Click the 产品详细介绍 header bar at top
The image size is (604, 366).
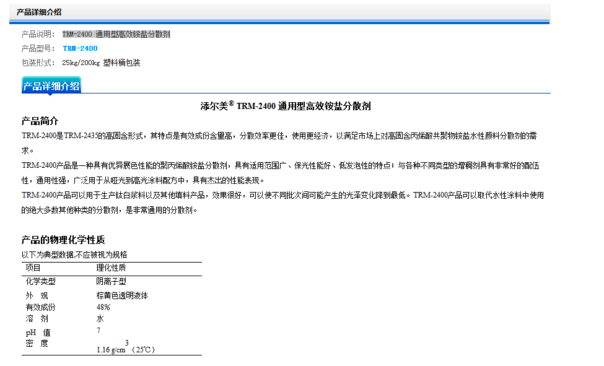tap(39, 12)
